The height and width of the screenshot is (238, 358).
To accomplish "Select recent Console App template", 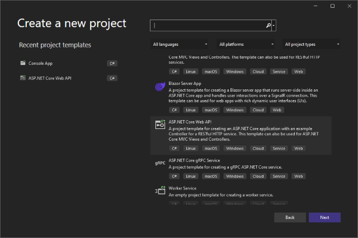I will (x=68, y=63).
